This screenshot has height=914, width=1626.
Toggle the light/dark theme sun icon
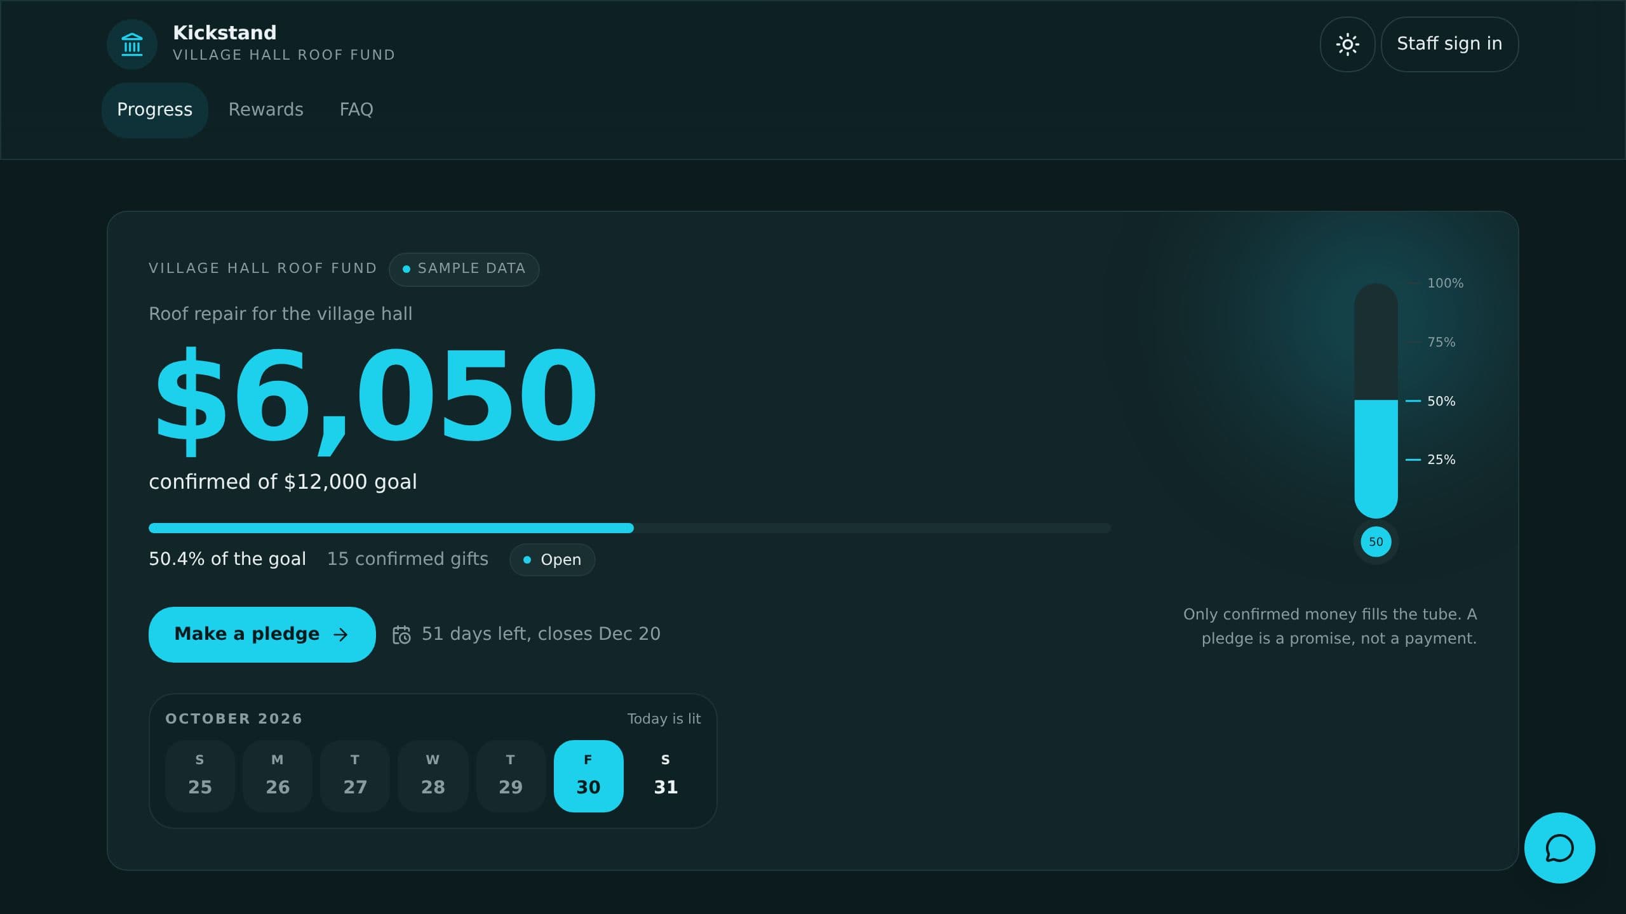1347,44
